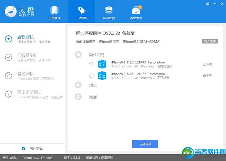Select the 一键刷机 rocket icon
The width and height of the screenshot is (226, 161).
[82, 13]
